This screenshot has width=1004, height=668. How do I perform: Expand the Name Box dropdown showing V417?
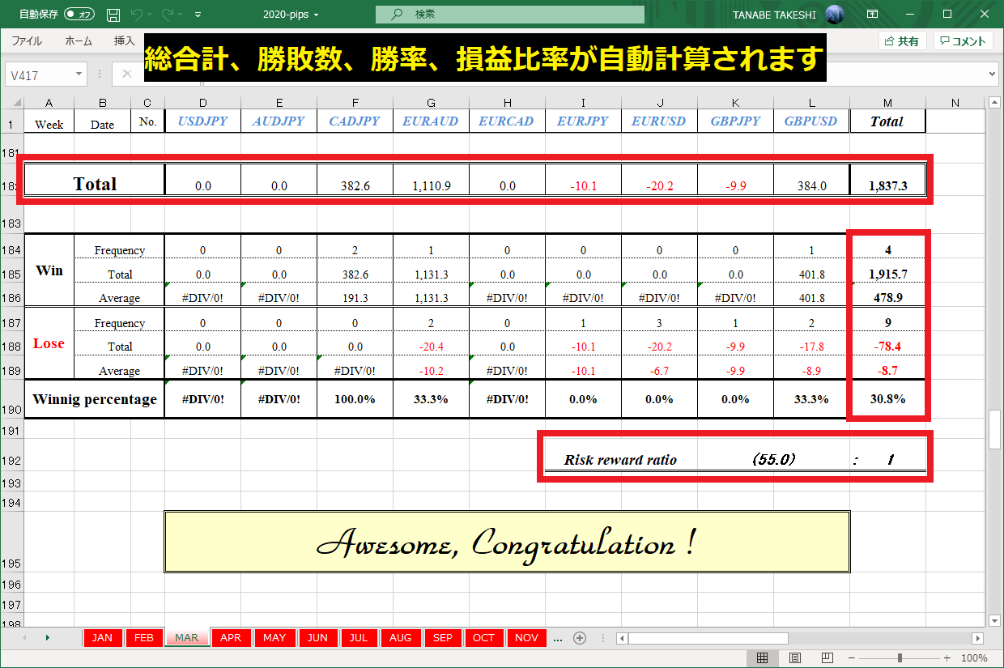tap(79, 74)
